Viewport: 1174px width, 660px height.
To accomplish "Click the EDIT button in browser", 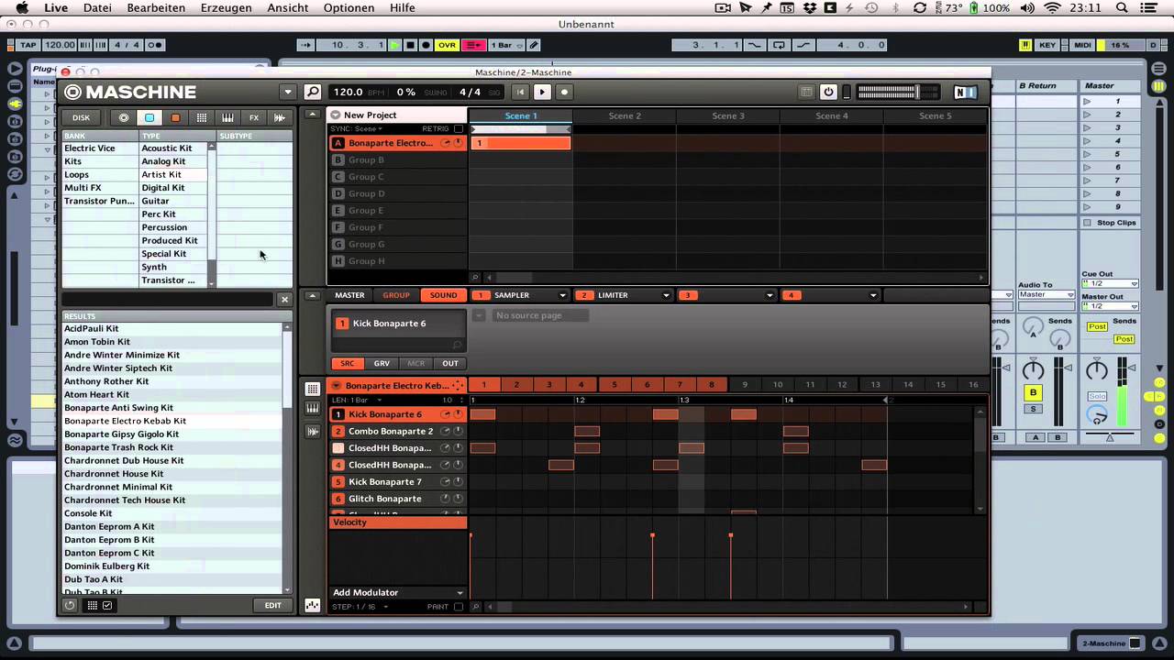I will (273, 605).
